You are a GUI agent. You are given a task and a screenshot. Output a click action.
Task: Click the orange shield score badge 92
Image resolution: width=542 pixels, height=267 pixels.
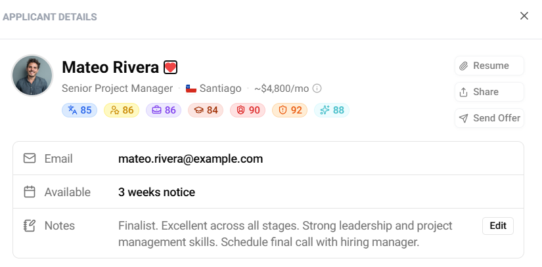[290, 110]
